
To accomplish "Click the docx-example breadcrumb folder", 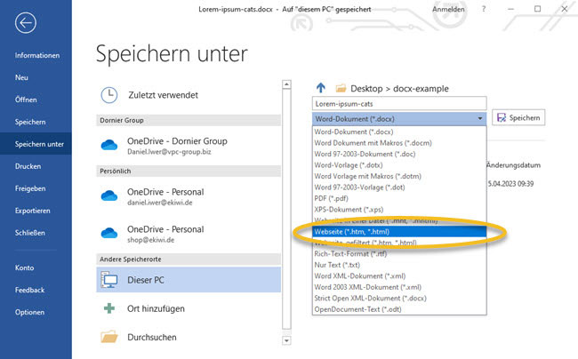I will tap(421, 88).
